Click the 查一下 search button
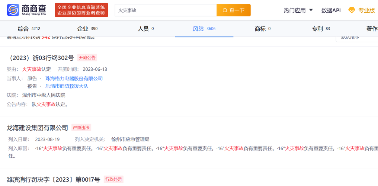The image size is (378, 186). point(234,10)
